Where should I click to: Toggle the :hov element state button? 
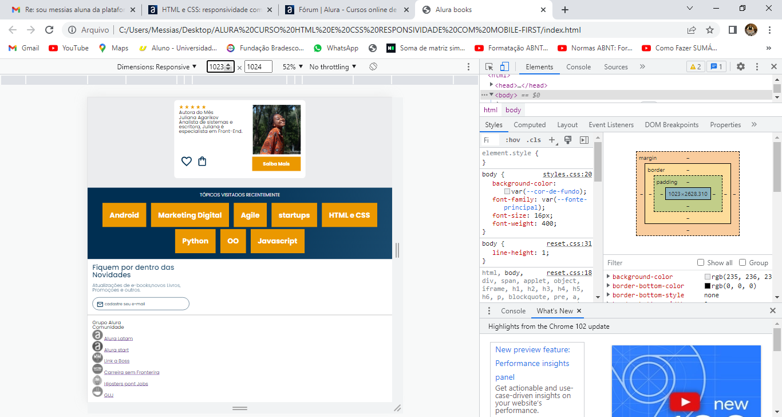(x=513, y=140)
